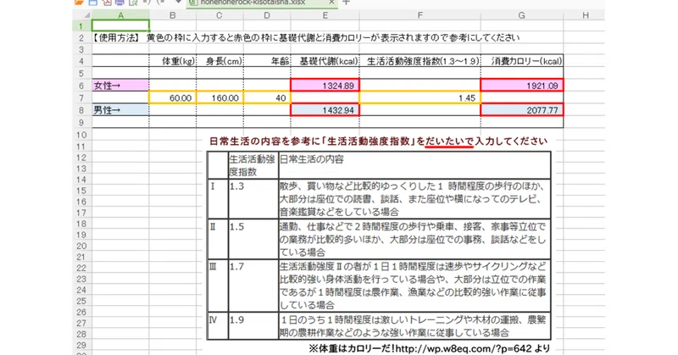Select female basal metabolism cell 1324.89
The height and width of the screenshot is (355, 678).
pyautogui.click(x=325, y=86)
